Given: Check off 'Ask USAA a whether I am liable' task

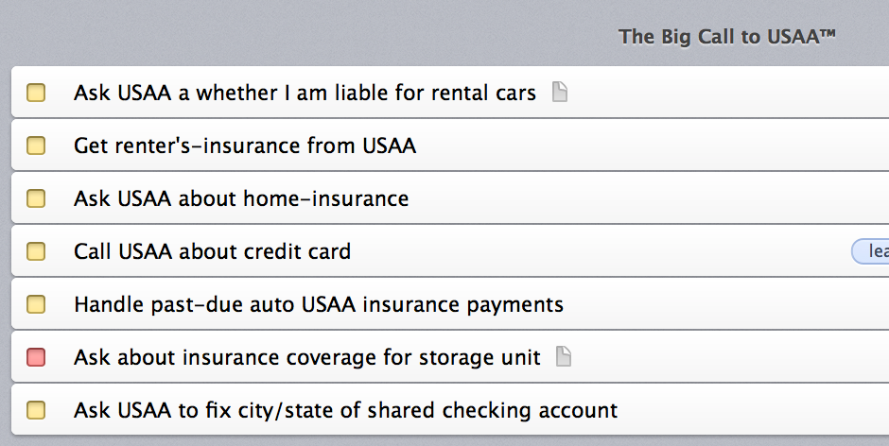Looking at the screenshot, I should point(36,93).
